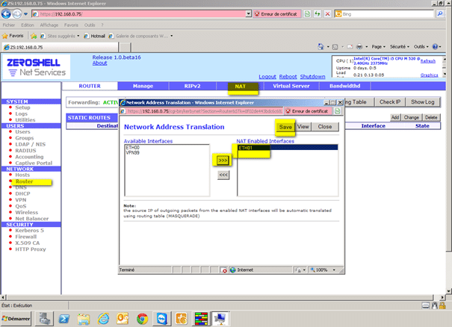Click the RSS feeds icon in command bar
This screenshot has width=452, height=327.
(335, 47)
